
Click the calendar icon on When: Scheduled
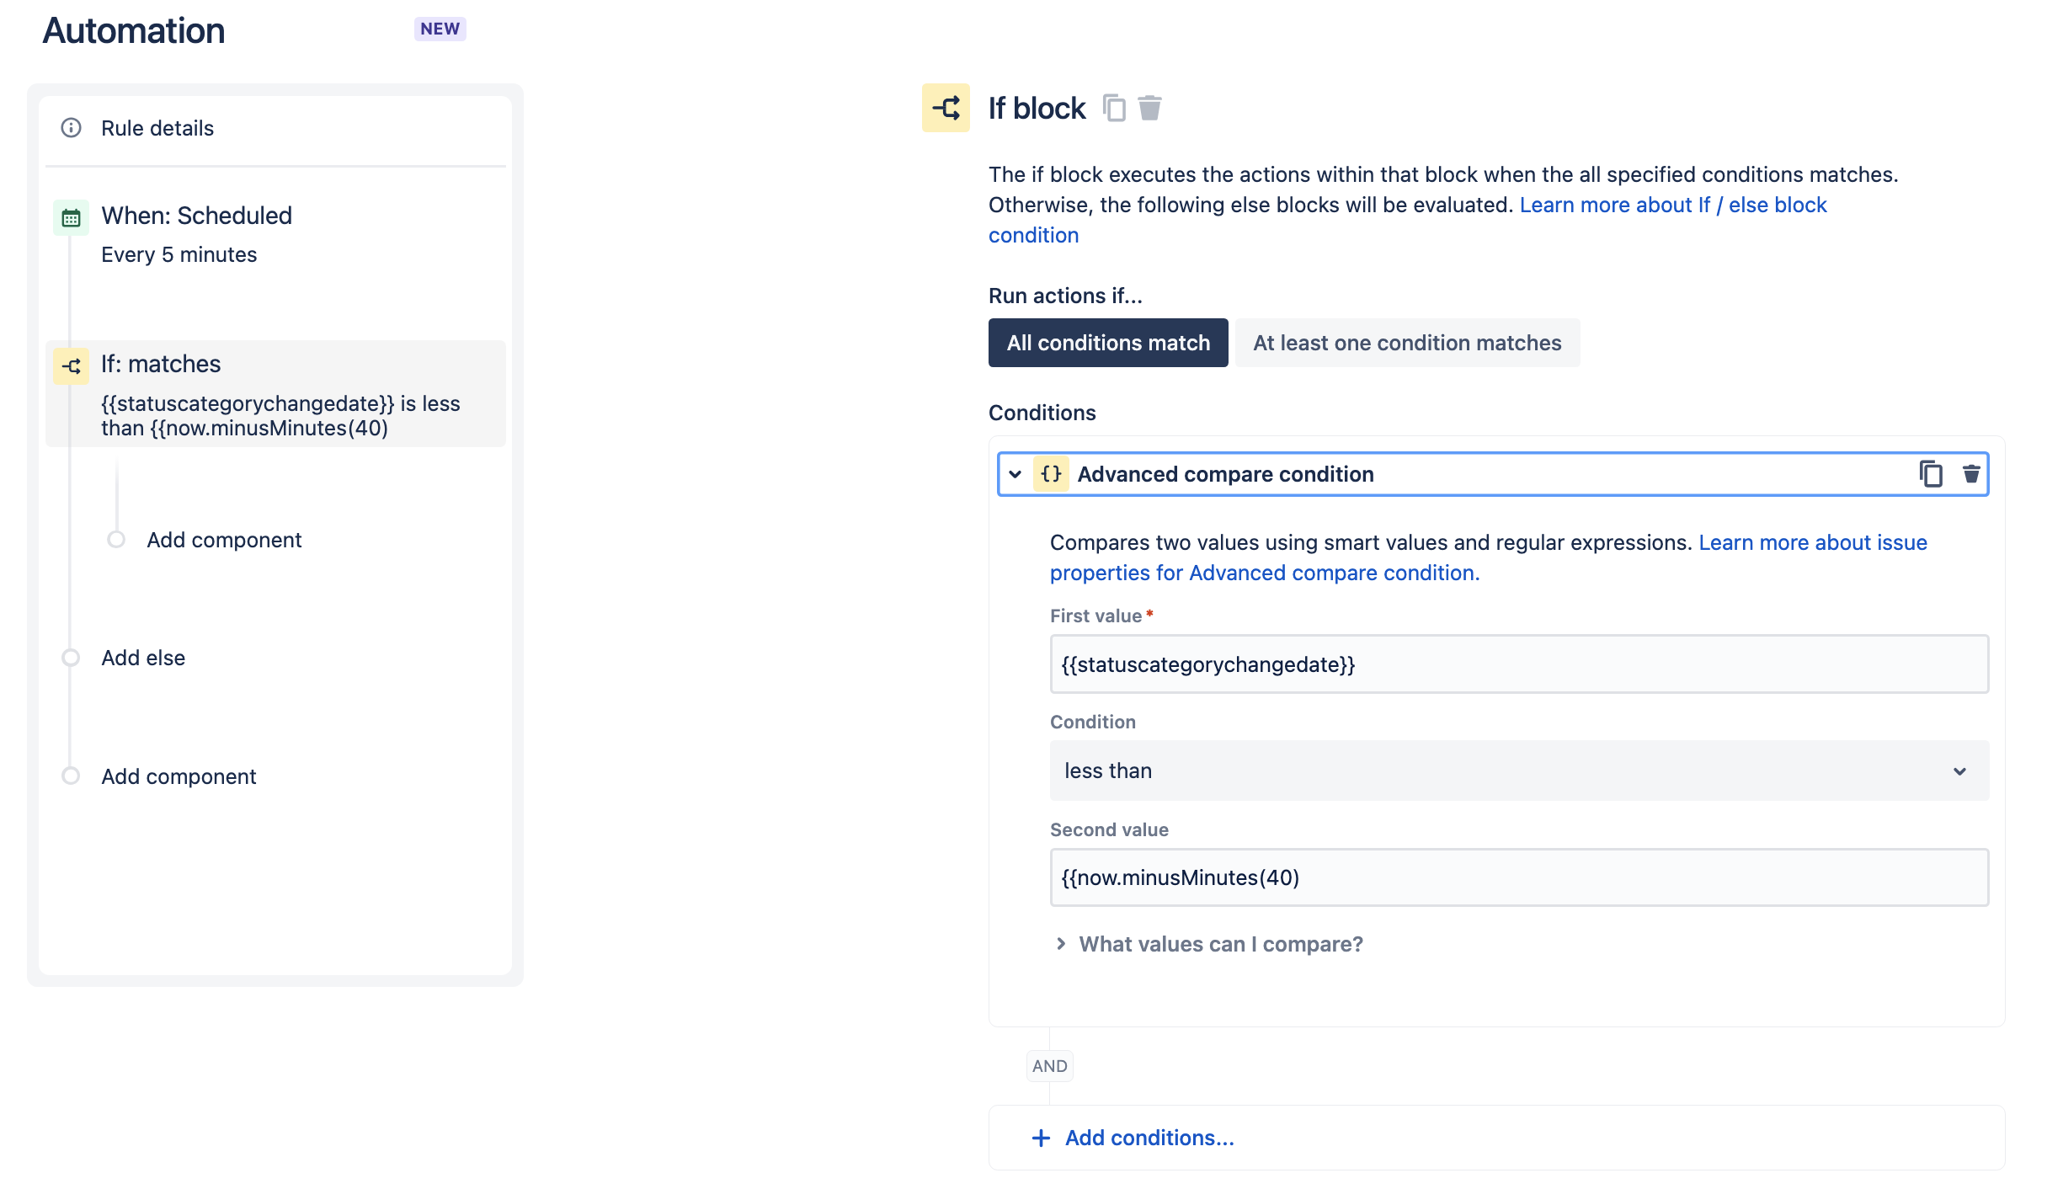70,216
